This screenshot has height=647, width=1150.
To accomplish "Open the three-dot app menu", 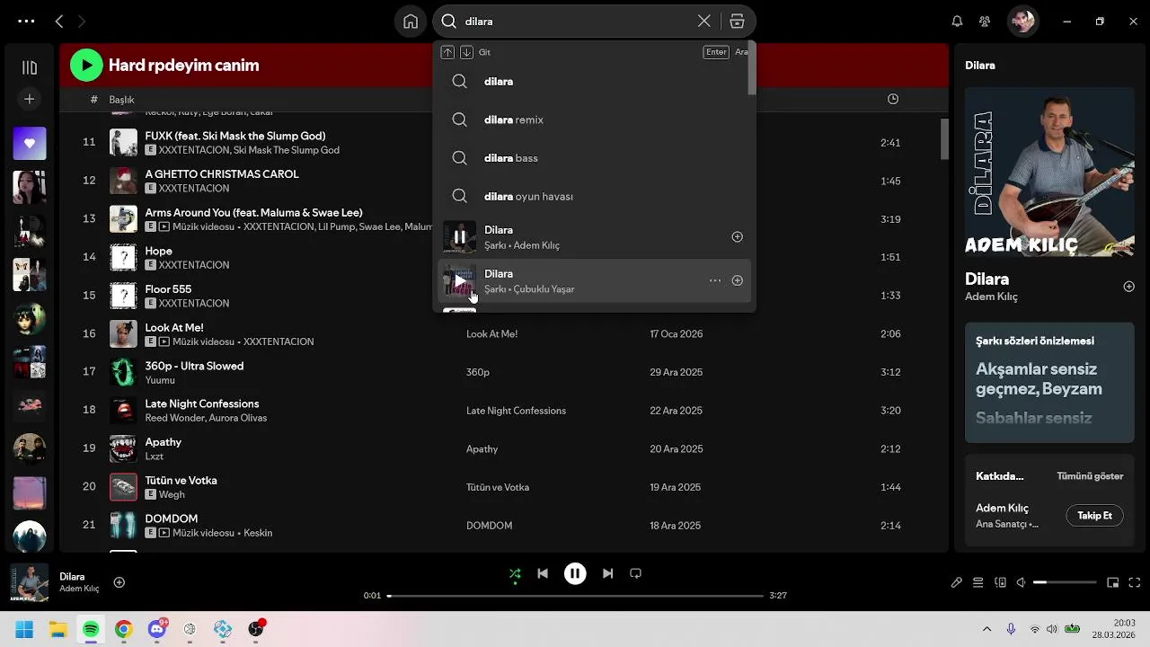I will [x=27, y=21].
